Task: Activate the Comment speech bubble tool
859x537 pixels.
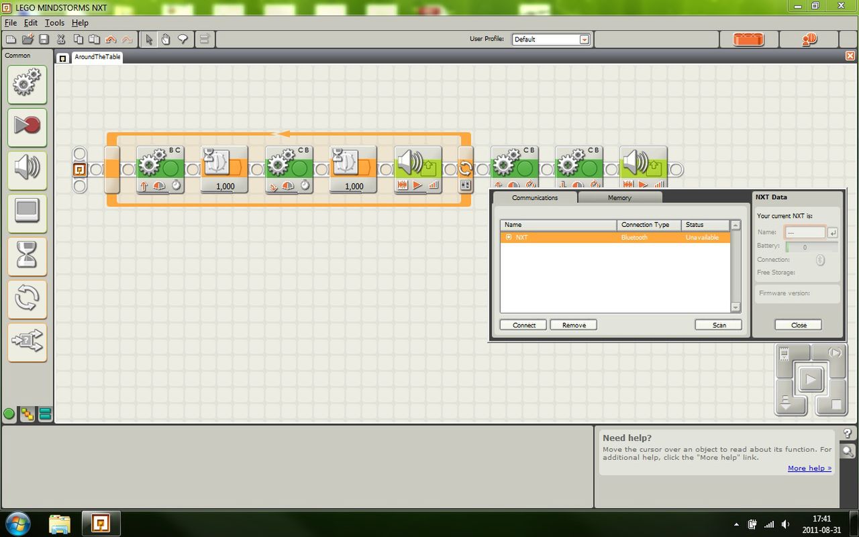Action: [x=183, y=40]
